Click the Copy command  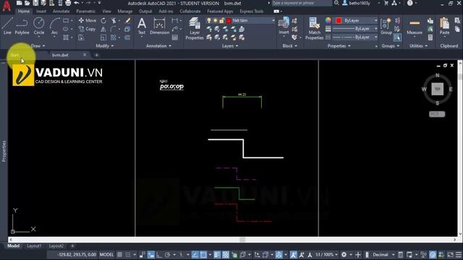(x=88, y=29)
